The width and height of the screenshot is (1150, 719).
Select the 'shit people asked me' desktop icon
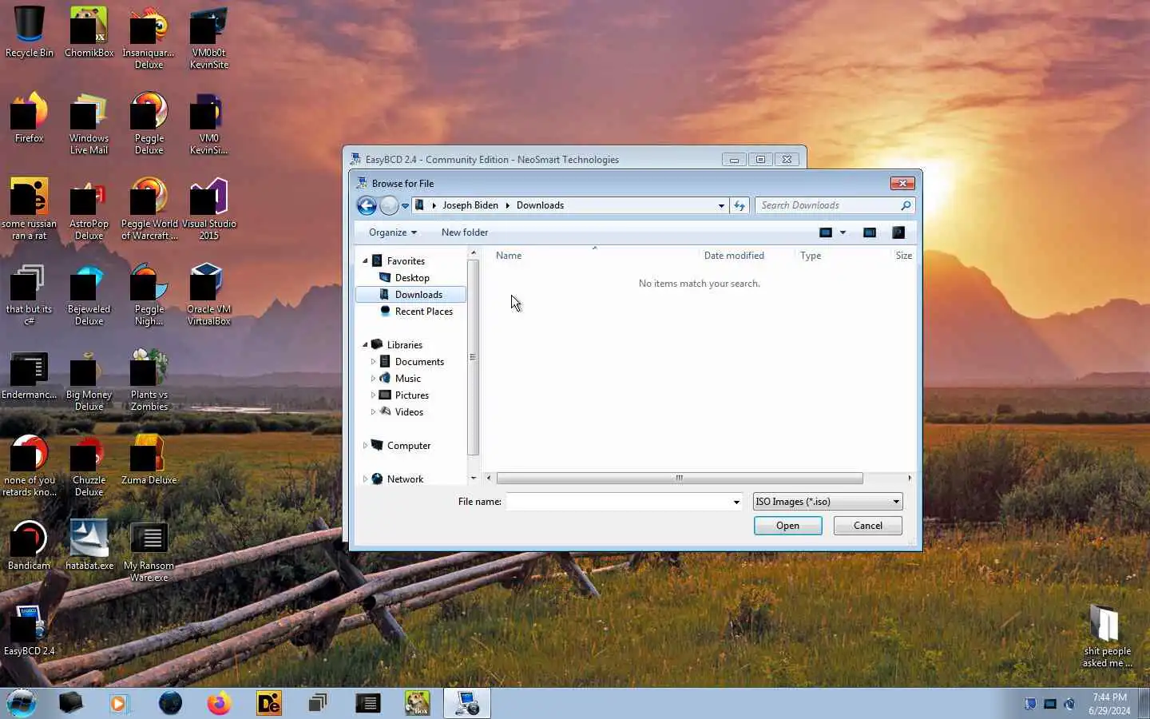tap(1107, 636)
